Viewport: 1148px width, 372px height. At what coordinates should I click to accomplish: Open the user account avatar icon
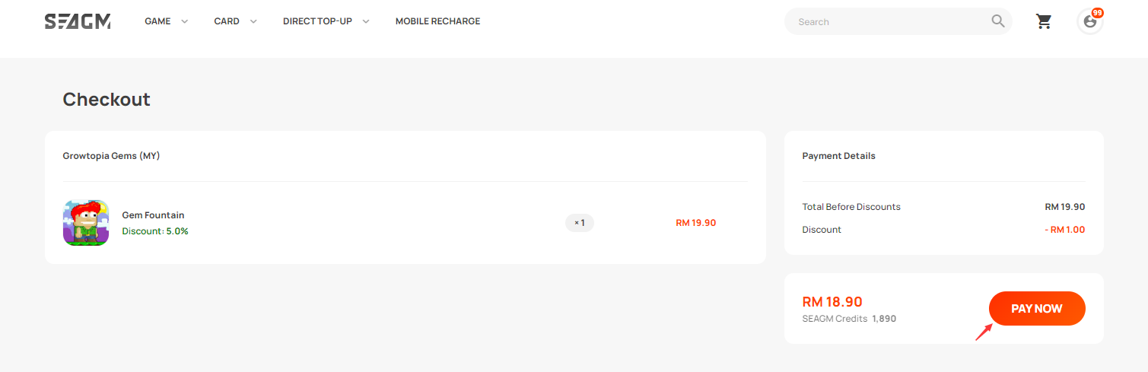(1089, 22)
